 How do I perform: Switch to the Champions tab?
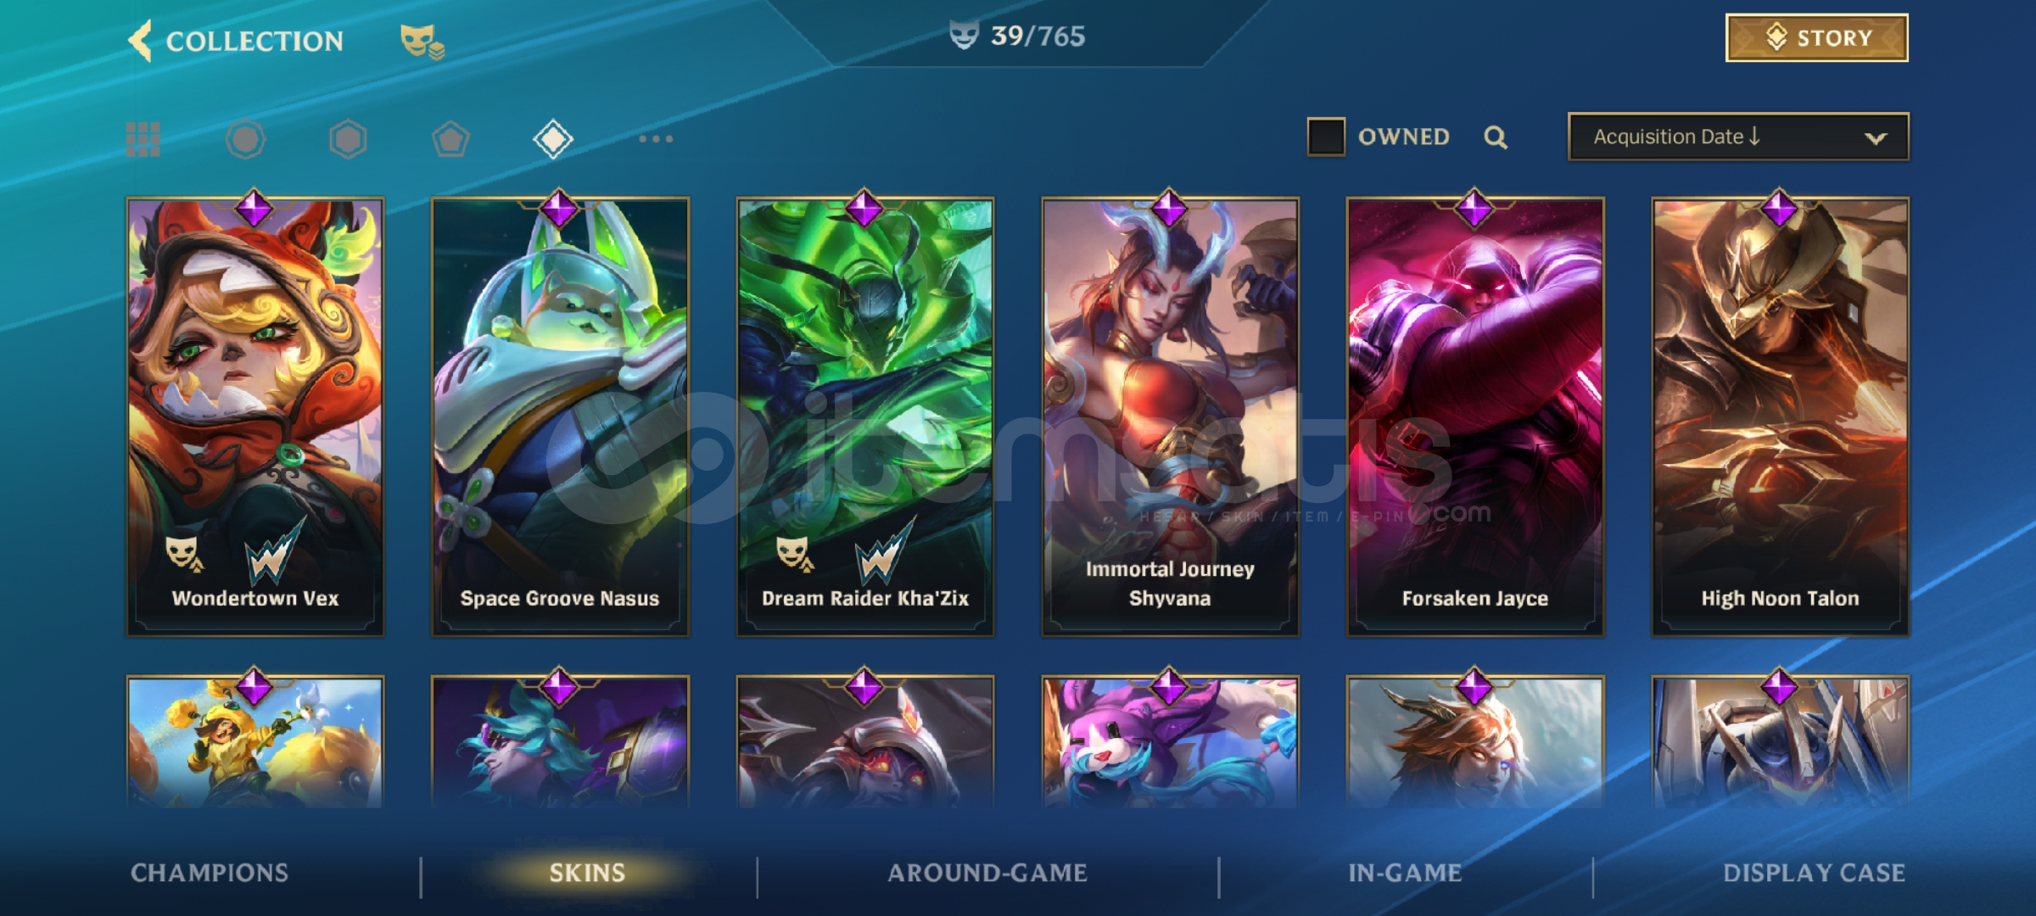[210, 873]
